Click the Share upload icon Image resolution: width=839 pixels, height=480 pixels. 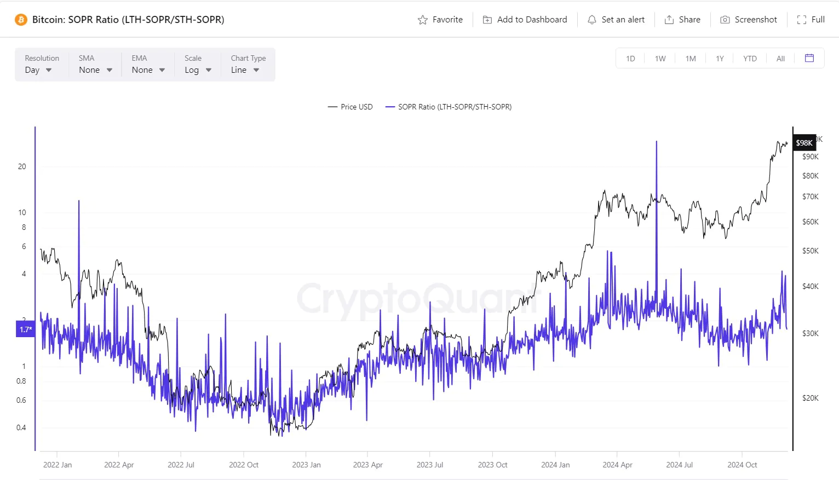point(669,20)
